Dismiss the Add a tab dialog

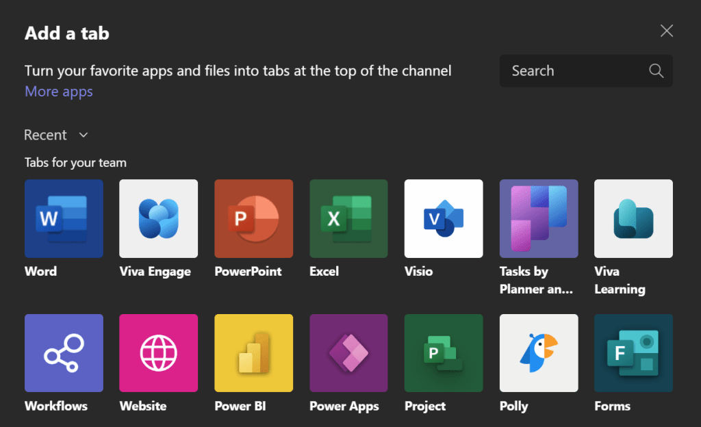coord(666,30)
